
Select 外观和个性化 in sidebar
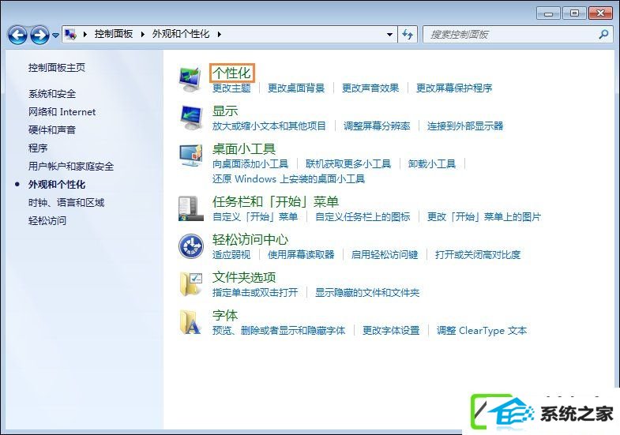click(57, 185)
